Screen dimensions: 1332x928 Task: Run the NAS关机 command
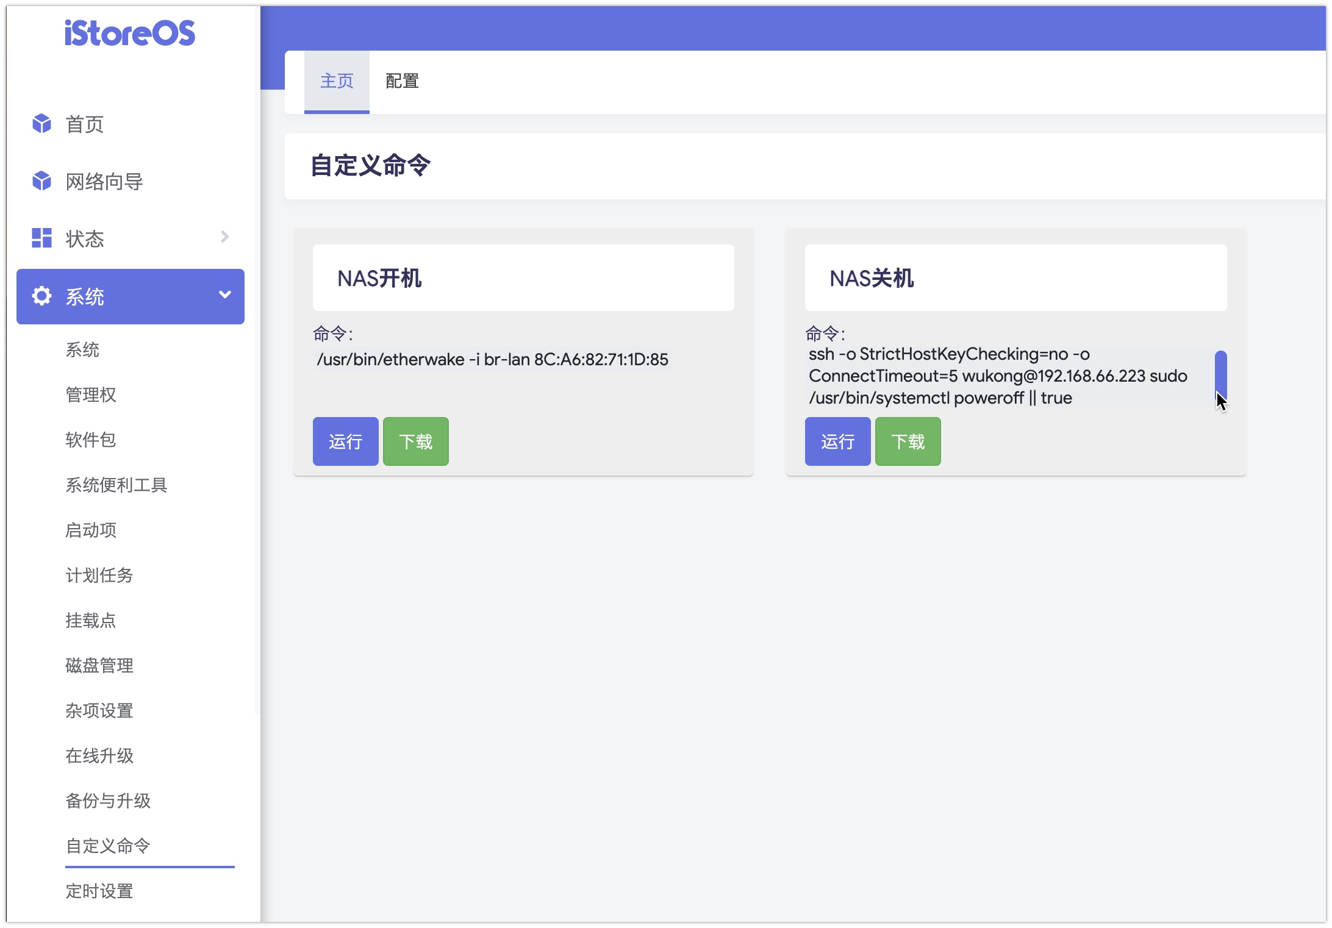(x=837, y=441)
